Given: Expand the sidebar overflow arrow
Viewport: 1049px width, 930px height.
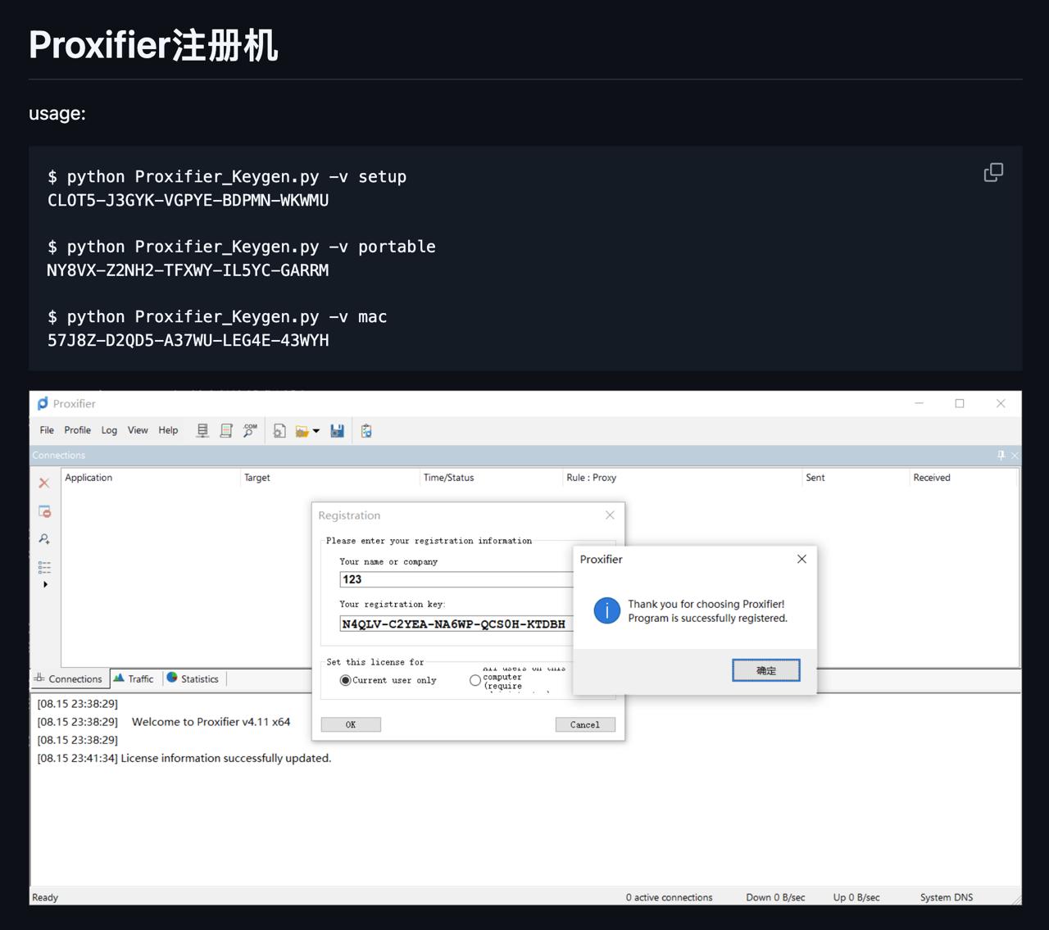Looking at the screenshot, I should tap(45, 584).
